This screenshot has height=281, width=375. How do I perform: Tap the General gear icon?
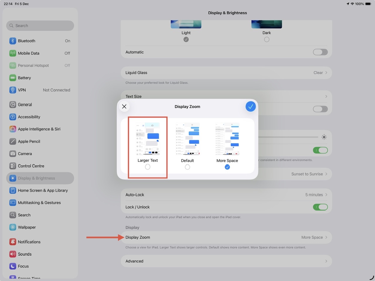[x=13, y=104]
